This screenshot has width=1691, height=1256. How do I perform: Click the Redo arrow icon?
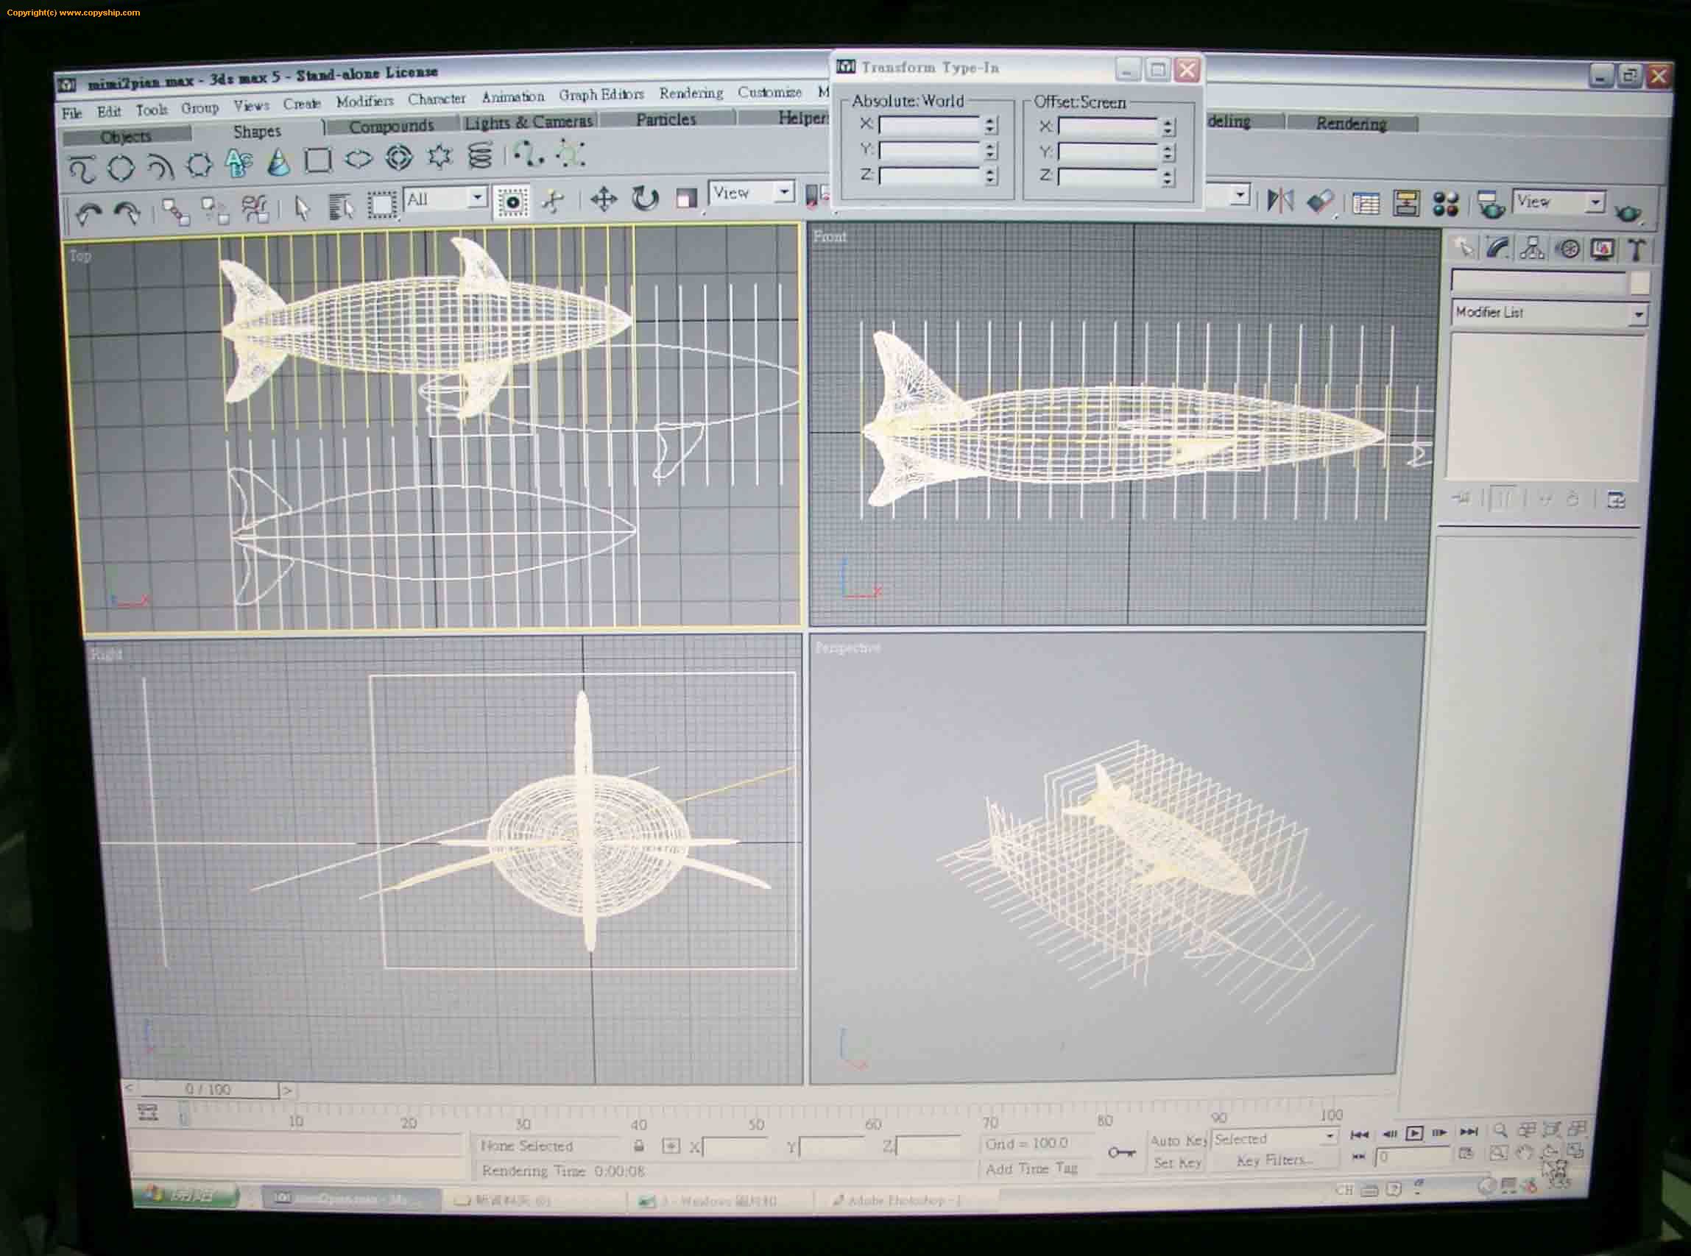(128, 212)
